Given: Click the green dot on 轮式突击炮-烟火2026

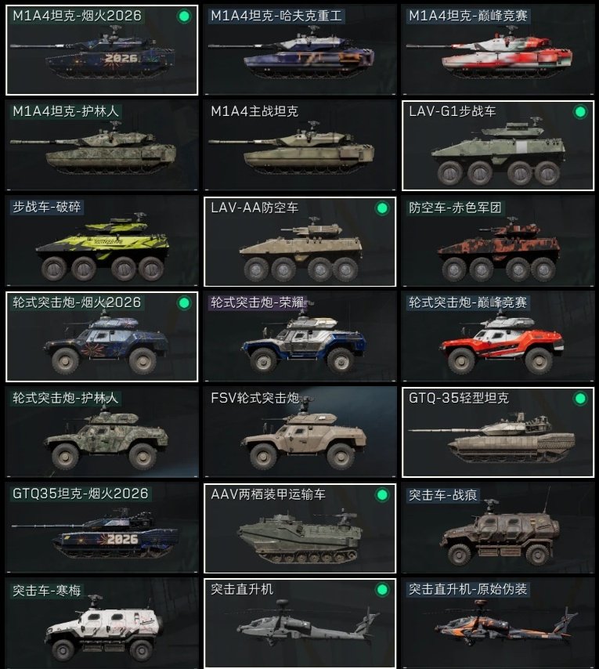Looking at the screenshot, I should tap(184, 303).
